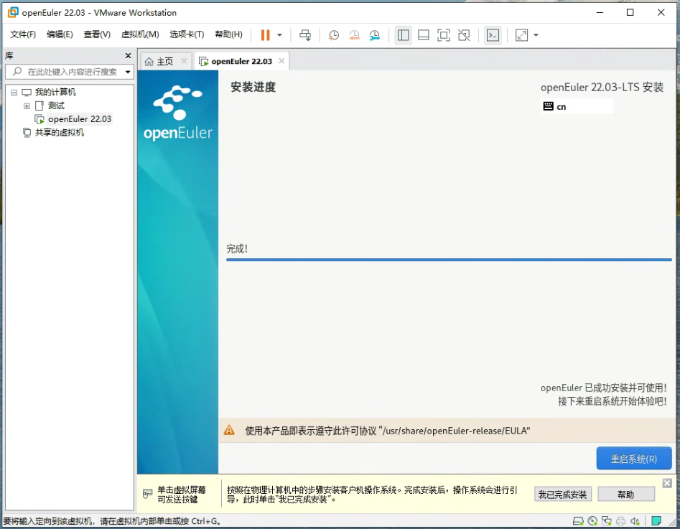The height and width of the screenshot is (529, 680).
Task: Open the 帮助(H) menu
Action: click(228, 34)
